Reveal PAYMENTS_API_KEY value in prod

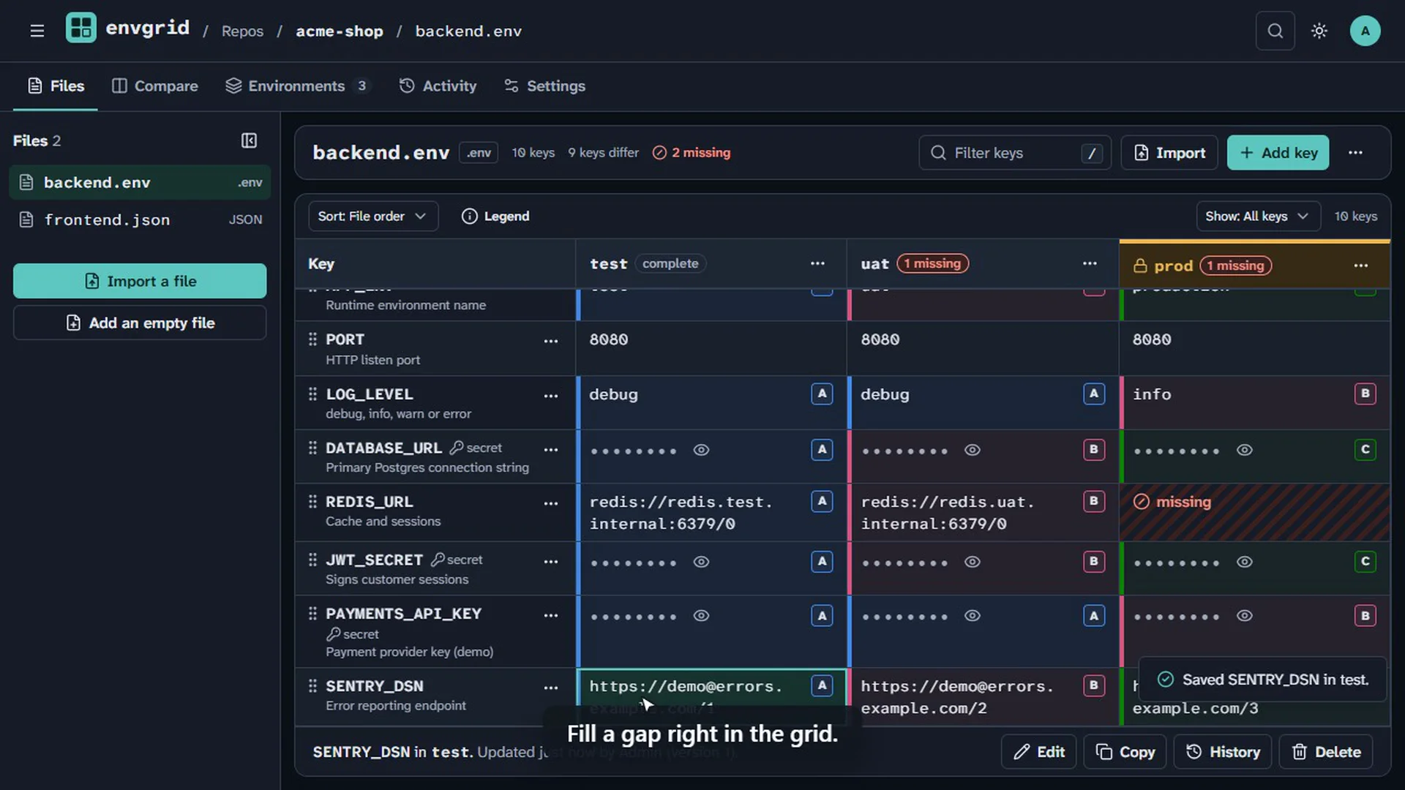1244,616
